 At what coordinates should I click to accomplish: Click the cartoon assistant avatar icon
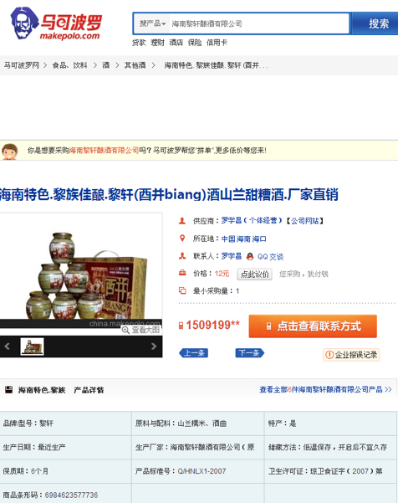(x=9, y=151)
